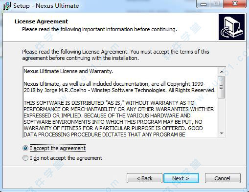Click the 'Setup - Nexus Ultimate' title bar text

[x=46, y=6]
